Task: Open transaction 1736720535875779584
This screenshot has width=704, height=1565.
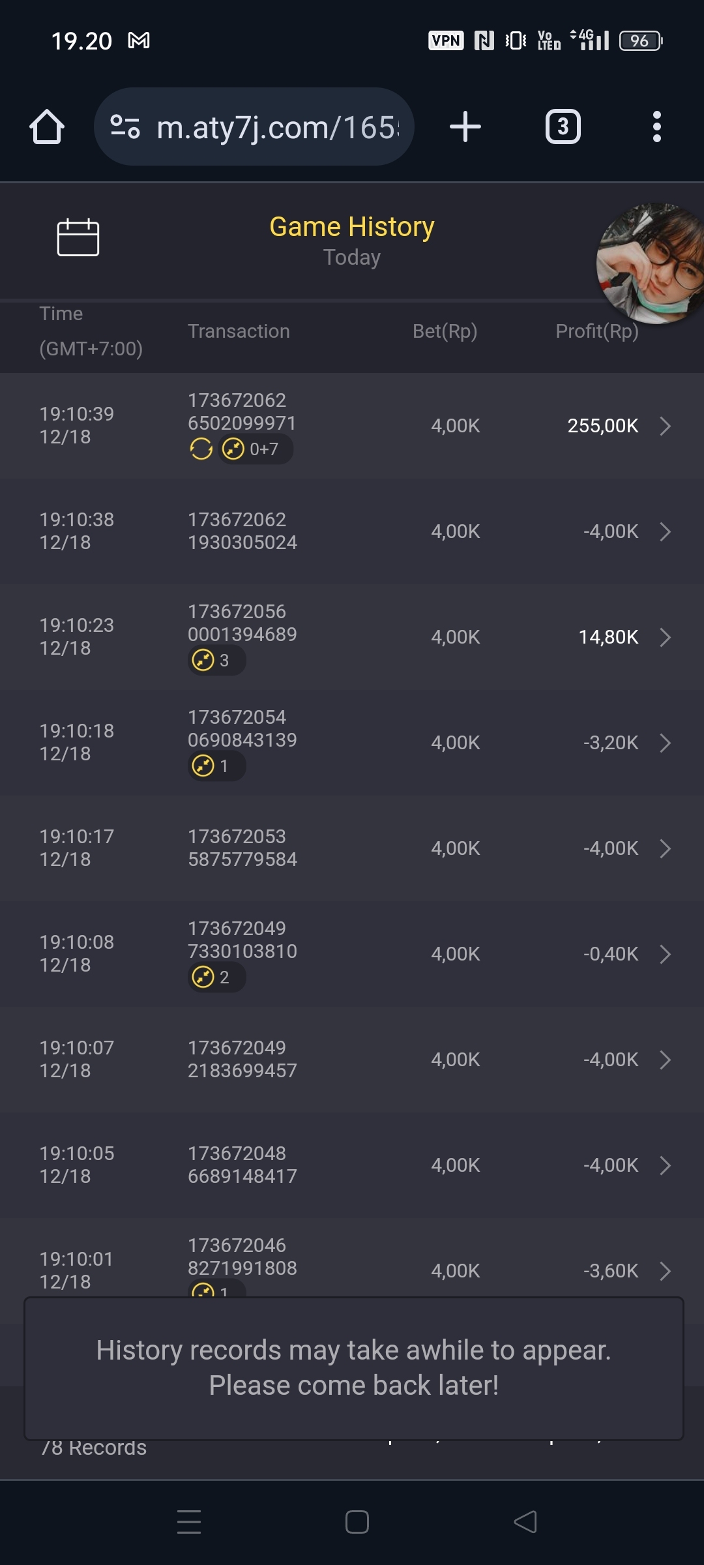Action: click(242, 848)
